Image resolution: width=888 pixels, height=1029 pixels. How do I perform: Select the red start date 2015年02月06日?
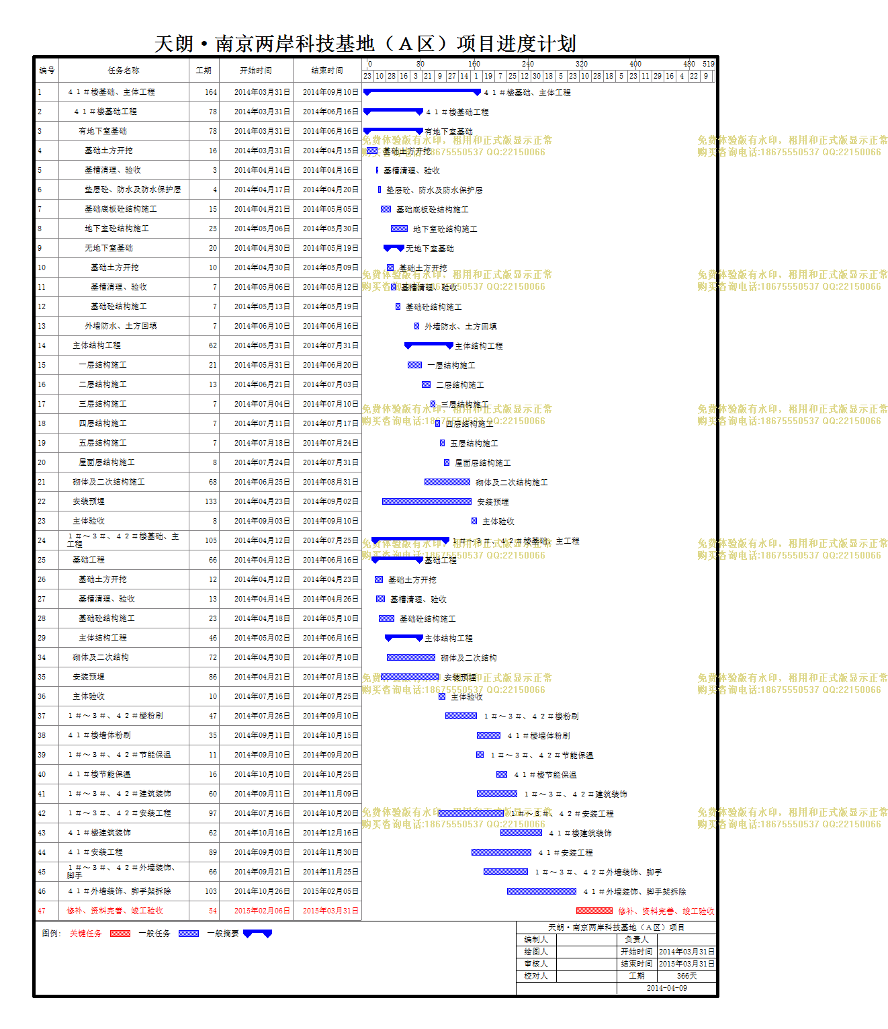tap(256, 911)
